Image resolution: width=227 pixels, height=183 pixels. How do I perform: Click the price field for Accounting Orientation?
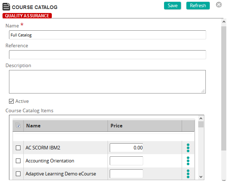point(126,161)
